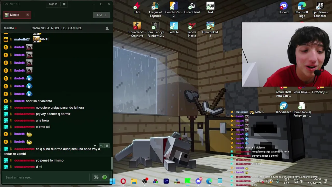Open Lunar Client desktop icon

(192, 8)
